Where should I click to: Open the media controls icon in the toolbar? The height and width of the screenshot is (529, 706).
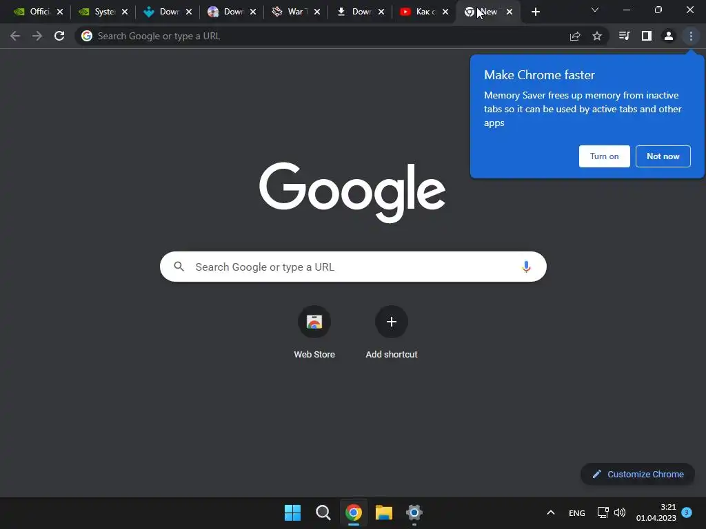624,36
